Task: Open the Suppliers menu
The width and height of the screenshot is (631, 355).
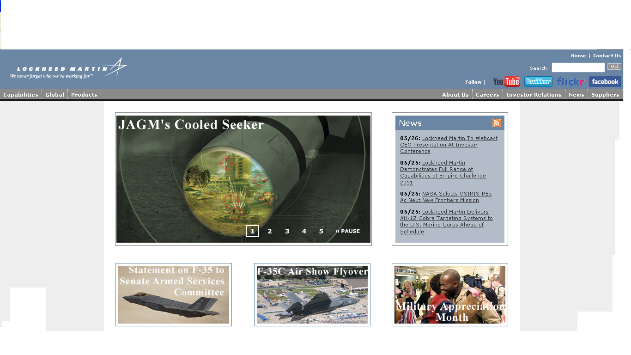Action: click(605, 95)
